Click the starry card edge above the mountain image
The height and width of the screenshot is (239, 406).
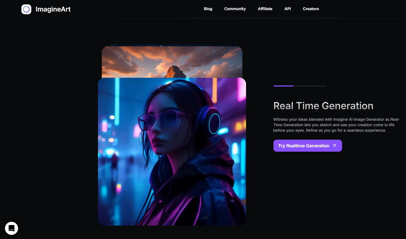tap(172, 45)
